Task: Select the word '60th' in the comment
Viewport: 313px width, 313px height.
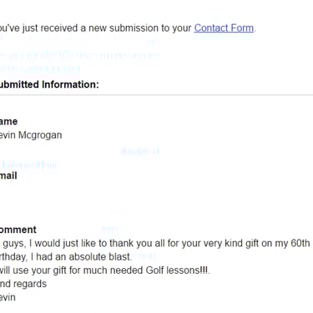Action: [x=300, y=244]
